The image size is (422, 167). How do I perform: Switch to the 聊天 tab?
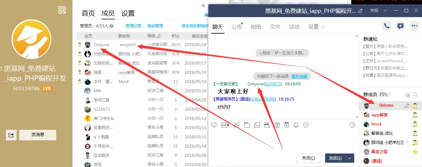(x=218, y=27)
